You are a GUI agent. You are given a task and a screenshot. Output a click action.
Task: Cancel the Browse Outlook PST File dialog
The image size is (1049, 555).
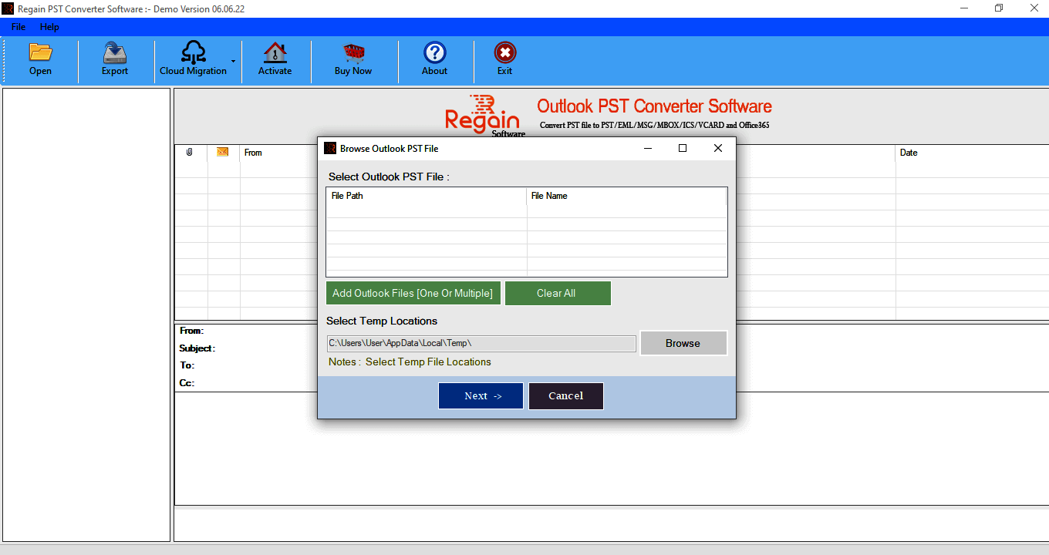click(x=566, y=396)
